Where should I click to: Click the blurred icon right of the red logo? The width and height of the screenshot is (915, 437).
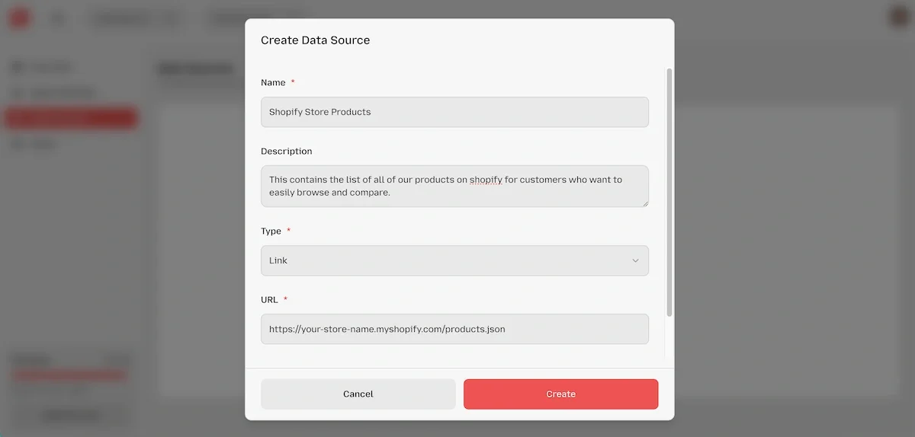click(57, 19)
